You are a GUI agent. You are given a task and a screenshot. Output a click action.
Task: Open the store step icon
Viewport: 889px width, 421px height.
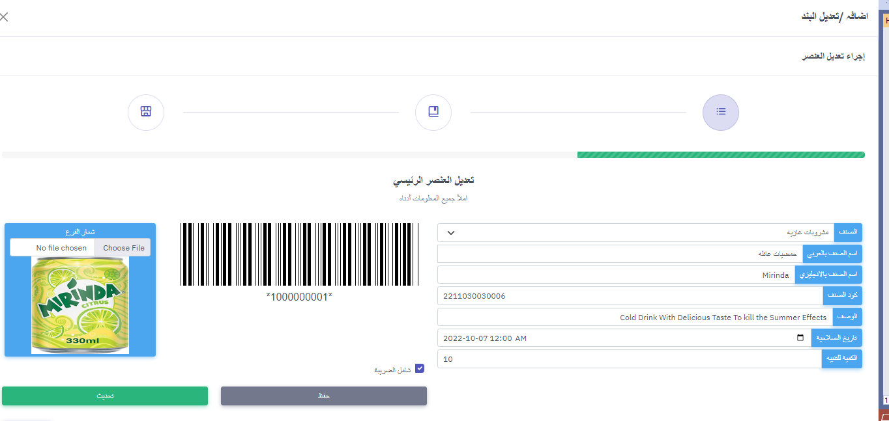point(146,112)
